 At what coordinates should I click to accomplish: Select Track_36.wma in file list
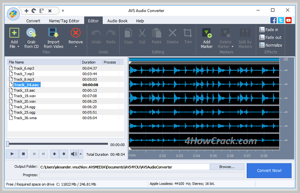(66, 118)
